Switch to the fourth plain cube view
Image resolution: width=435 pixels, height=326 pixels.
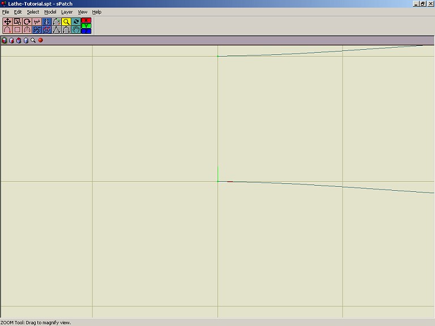(26, 41)
